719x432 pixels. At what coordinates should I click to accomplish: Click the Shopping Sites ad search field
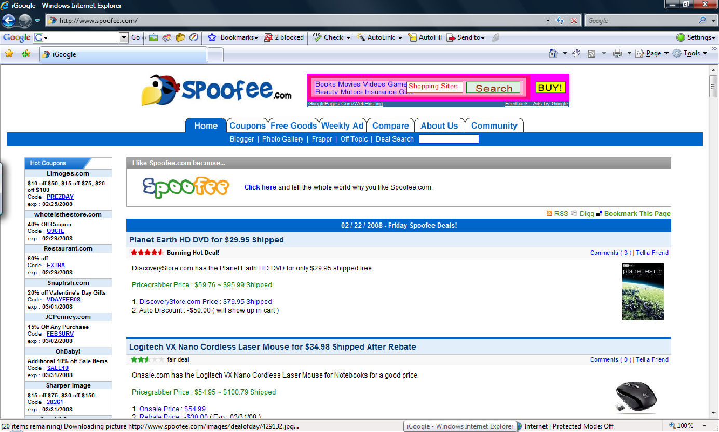coord(435,87)
